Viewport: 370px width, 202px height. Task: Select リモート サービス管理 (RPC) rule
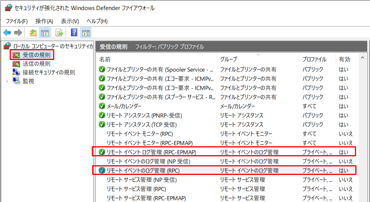136,189
